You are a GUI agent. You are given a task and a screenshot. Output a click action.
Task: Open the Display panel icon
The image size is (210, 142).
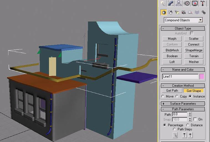(x=195, y=3)
